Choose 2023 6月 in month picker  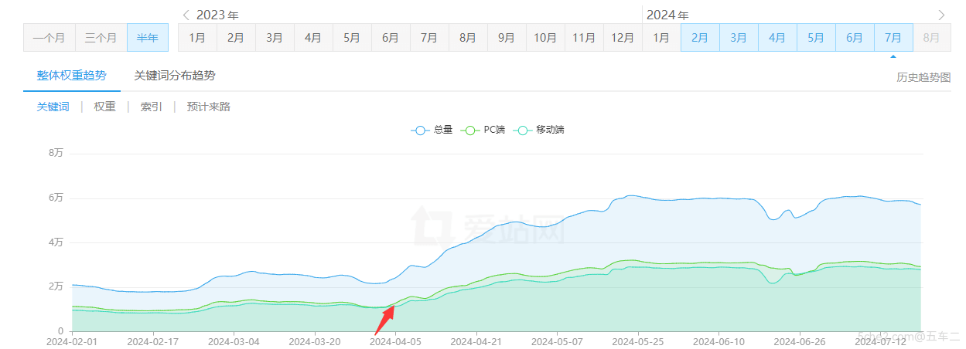tap(391, 38)
